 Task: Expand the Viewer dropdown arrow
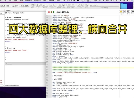[x=47, y=5]
